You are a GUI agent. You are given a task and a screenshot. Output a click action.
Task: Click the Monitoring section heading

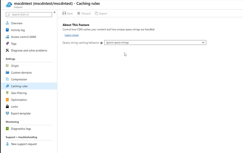click(x=12, y=122)
